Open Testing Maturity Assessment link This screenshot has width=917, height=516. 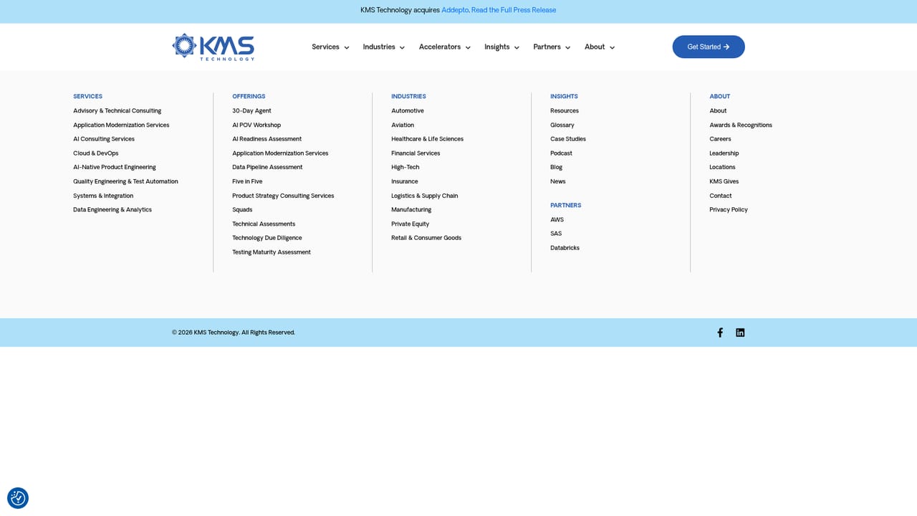[x=272, y=252]
